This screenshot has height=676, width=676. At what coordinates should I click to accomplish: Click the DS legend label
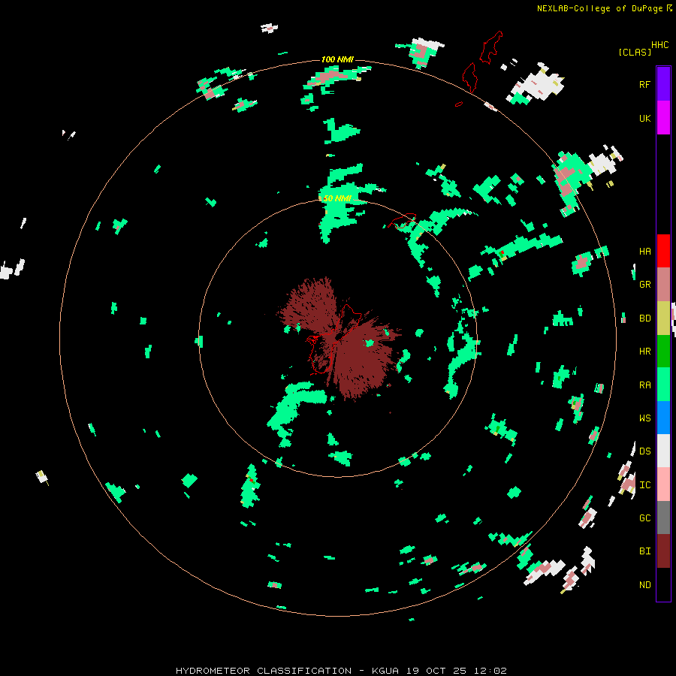point(644,451)
